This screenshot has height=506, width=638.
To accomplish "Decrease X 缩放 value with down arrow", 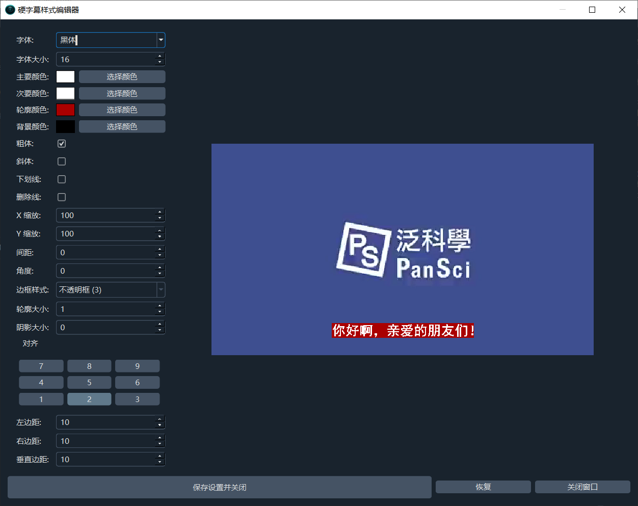I will coord(160,219).
